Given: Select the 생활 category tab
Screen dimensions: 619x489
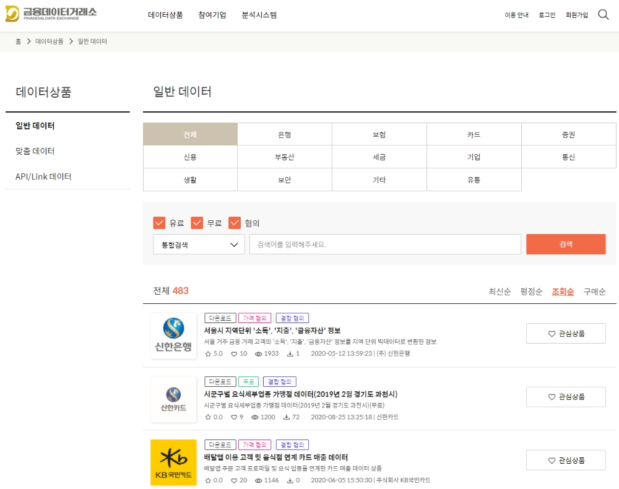Looking at the screenshot, I should (190, 180).
